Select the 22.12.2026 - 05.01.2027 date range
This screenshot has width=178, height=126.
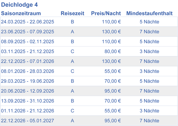pos(27,121)
